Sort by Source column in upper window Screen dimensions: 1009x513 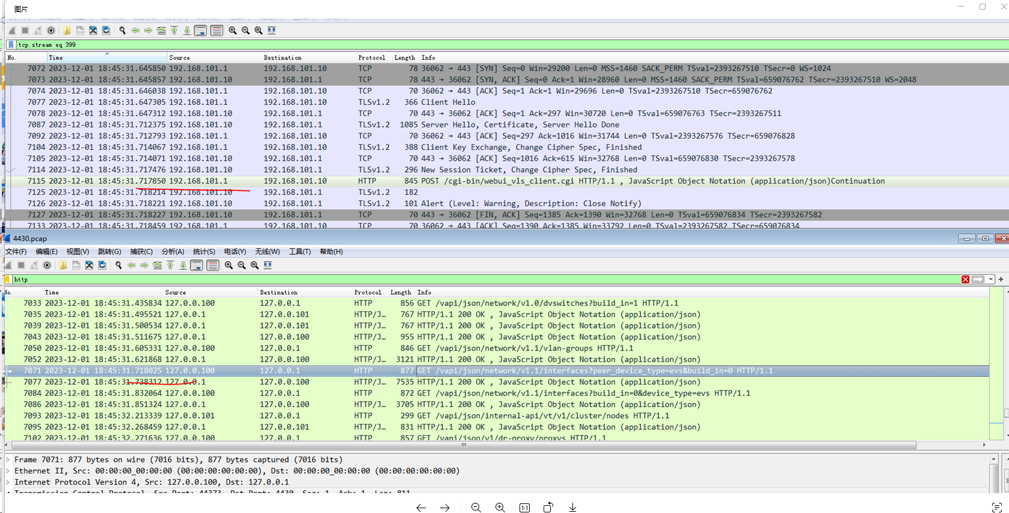click(214, 58)
